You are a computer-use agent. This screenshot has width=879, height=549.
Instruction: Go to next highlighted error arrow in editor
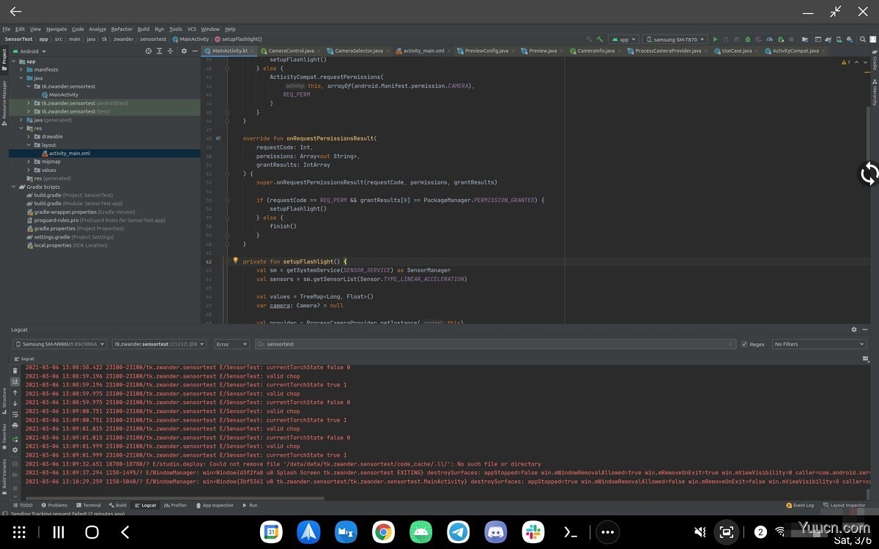[x=865, y=62]
